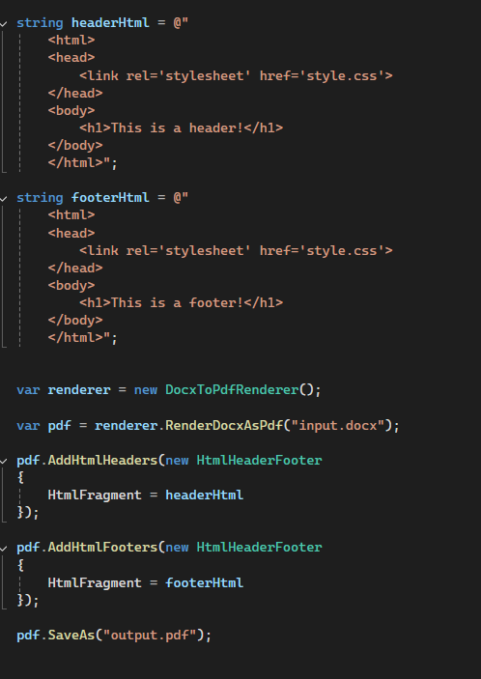481x679 pixels.
Task: Click HtmlFragment inside the AddHtmlHeaders initializer
Action: [95, 495]
